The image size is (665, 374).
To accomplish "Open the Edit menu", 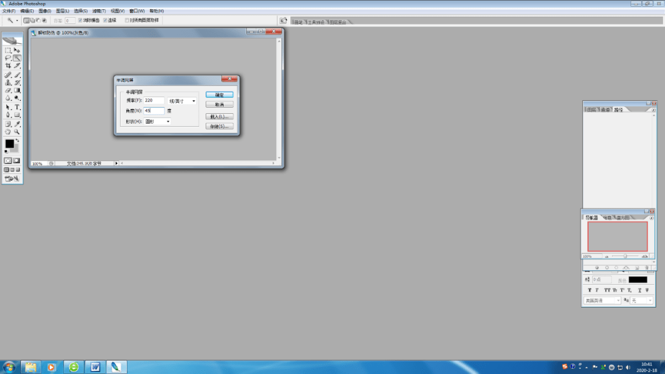I will [27, 11].
